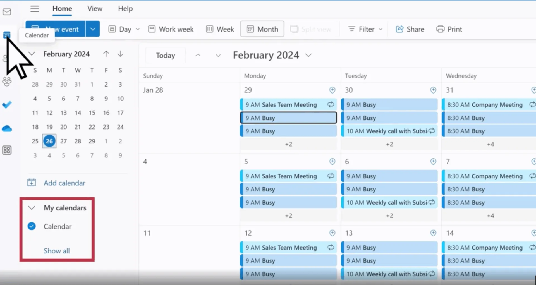Open the Help tab
This screenshot has width=536, height=285.
[125, 9]
